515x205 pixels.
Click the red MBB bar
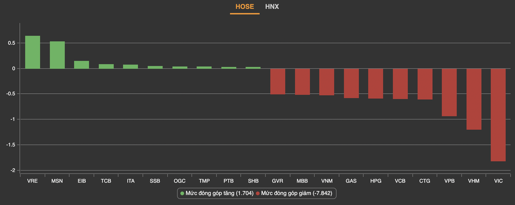[x=302, y=82]
